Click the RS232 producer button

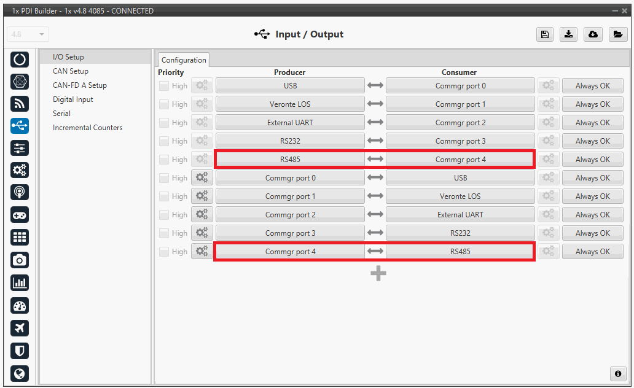coord(290,141)
